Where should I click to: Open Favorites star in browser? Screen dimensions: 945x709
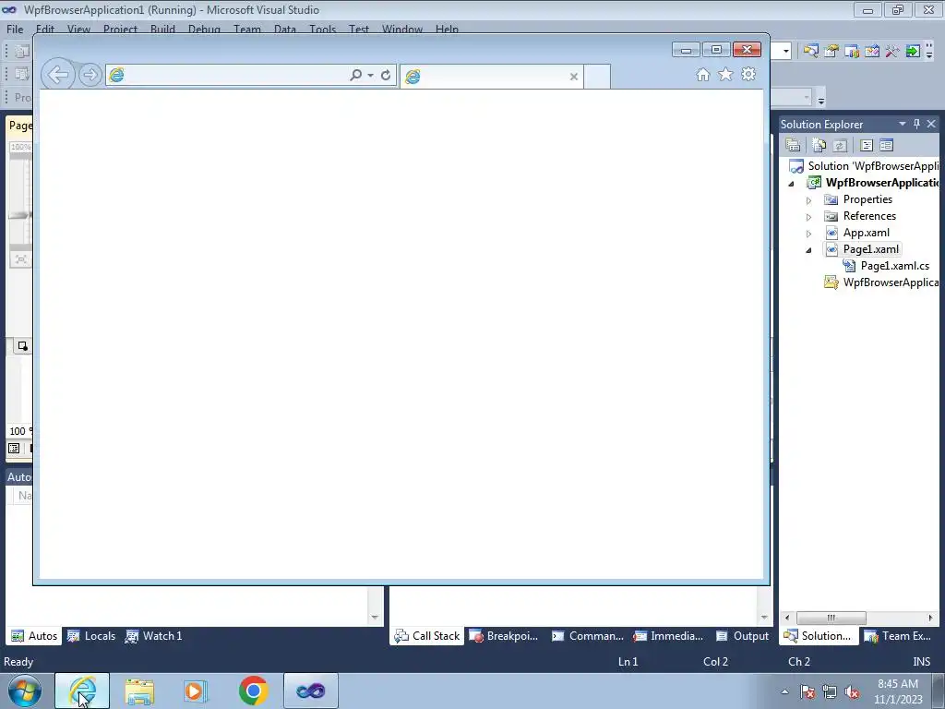click(x=725, y=74)
